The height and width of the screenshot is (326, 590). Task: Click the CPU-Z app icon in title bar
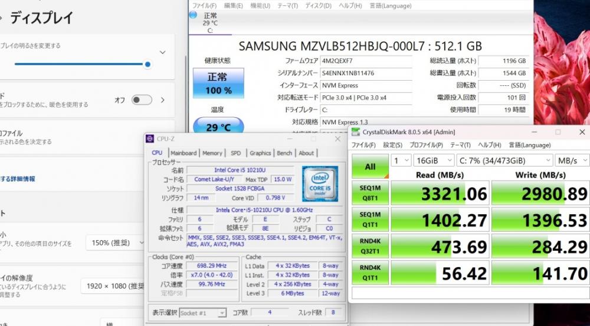[x=150, y=139]
